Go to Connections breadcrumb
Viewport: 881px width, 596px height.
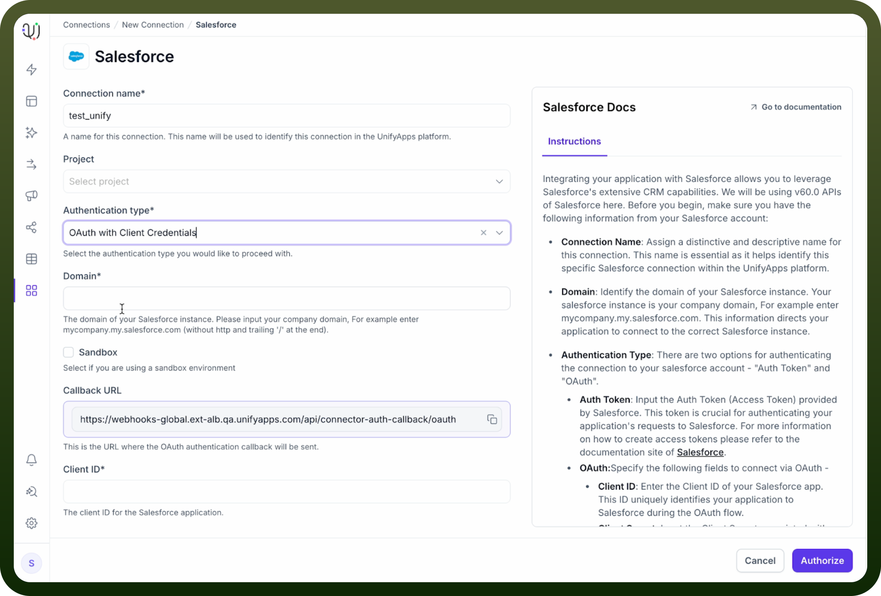point(86,25)
